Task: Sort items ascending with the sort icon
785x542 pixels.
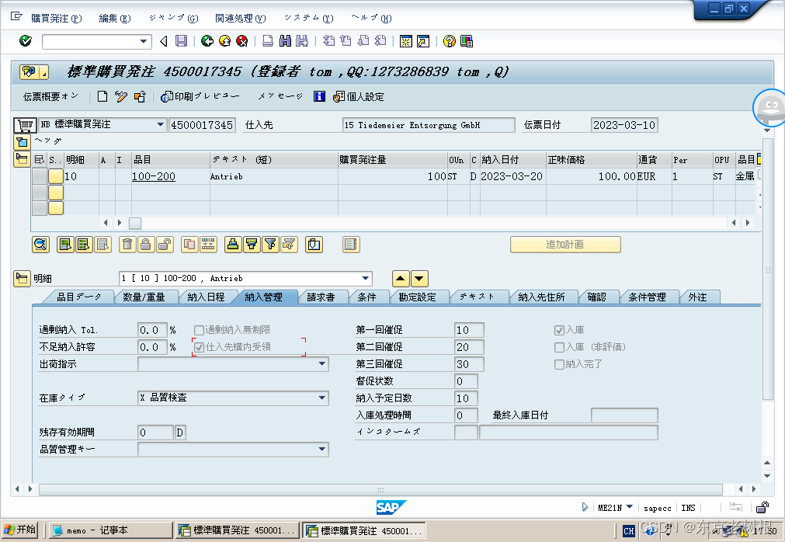Action: coord(234,244)
